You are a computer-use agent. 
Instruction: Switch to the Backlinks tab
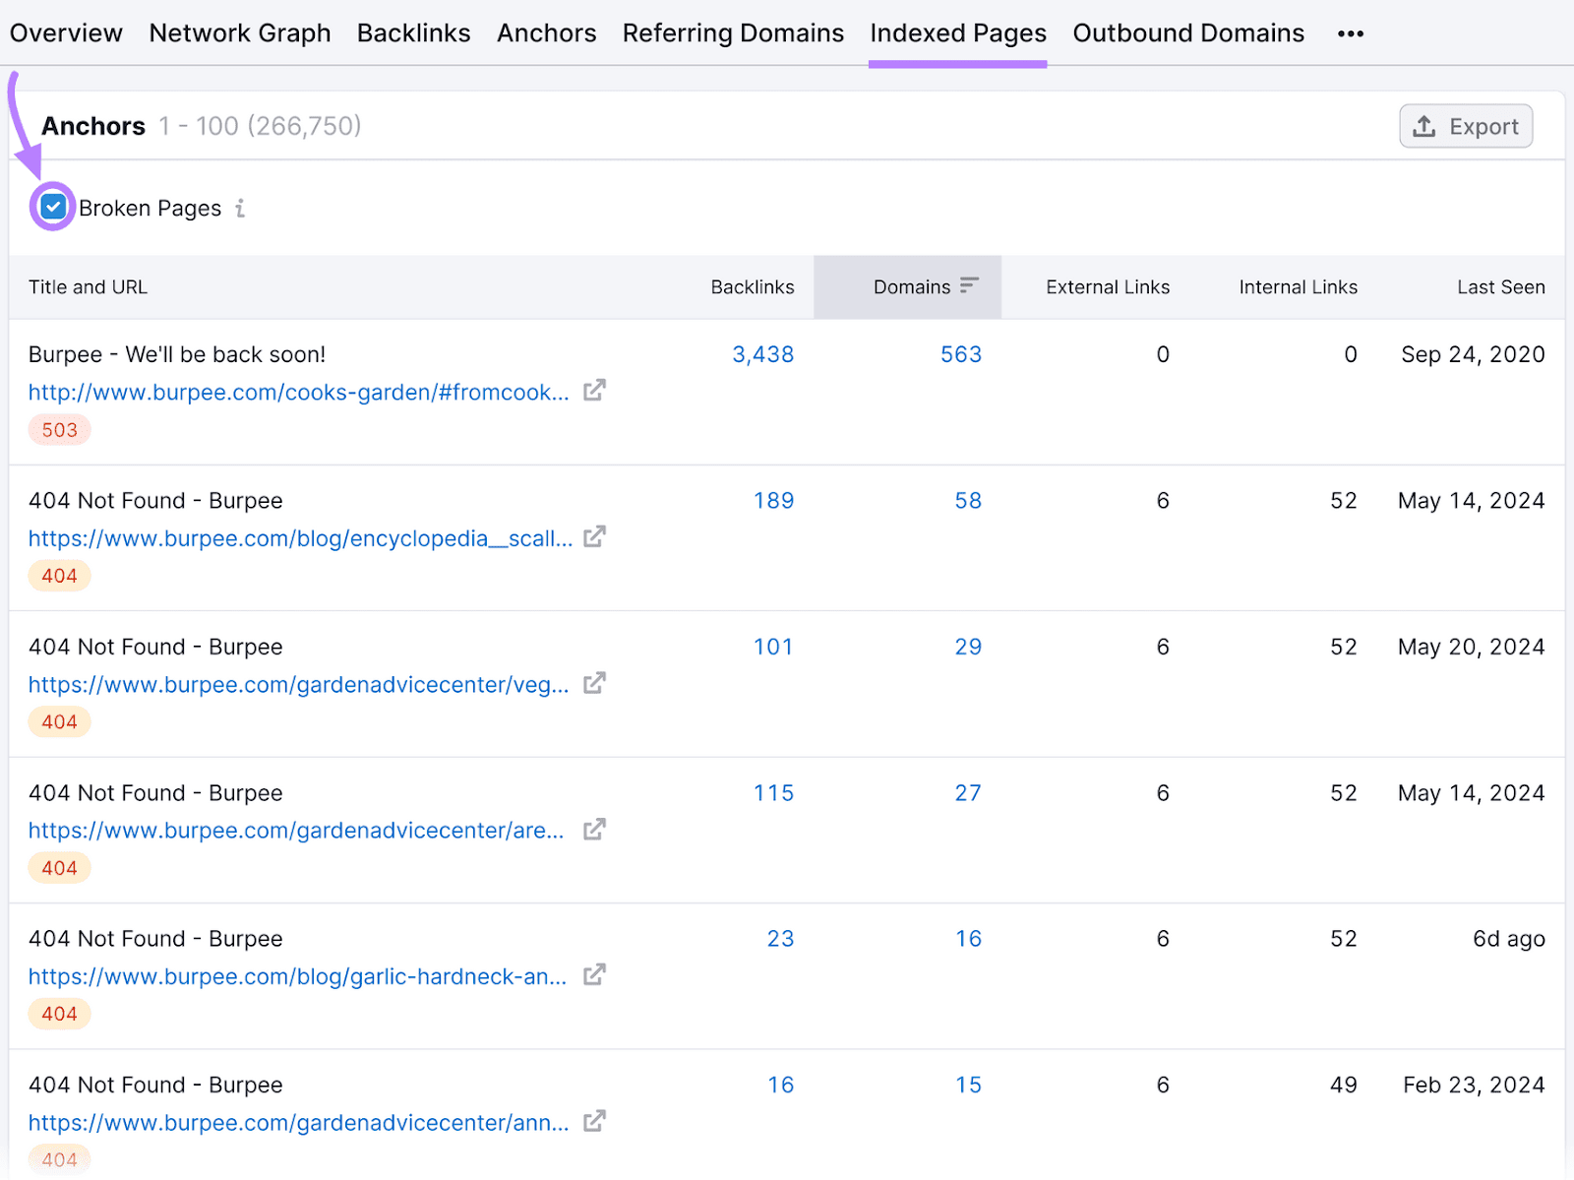[413, 32]
